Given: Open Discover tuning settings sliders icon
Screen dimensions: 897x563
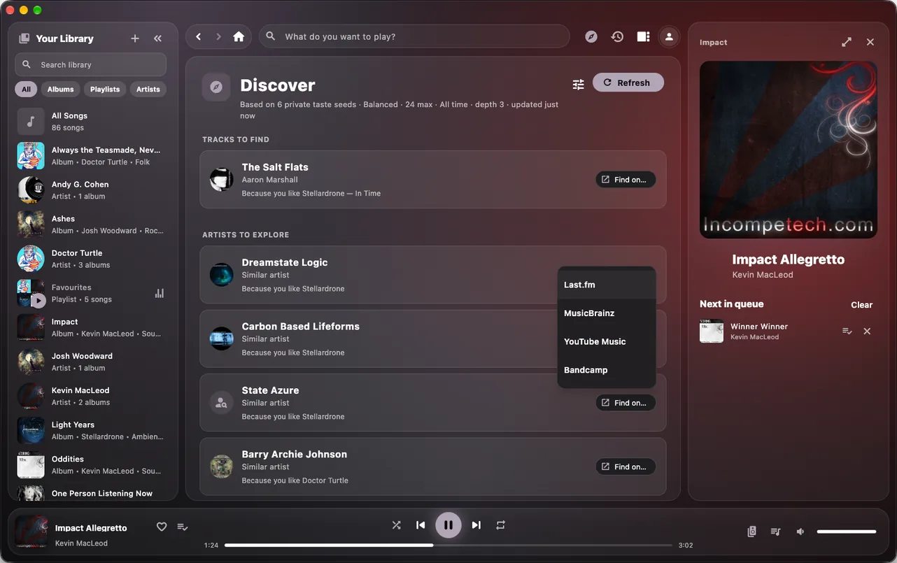Looking at the screenshot, I should point(578,84).
